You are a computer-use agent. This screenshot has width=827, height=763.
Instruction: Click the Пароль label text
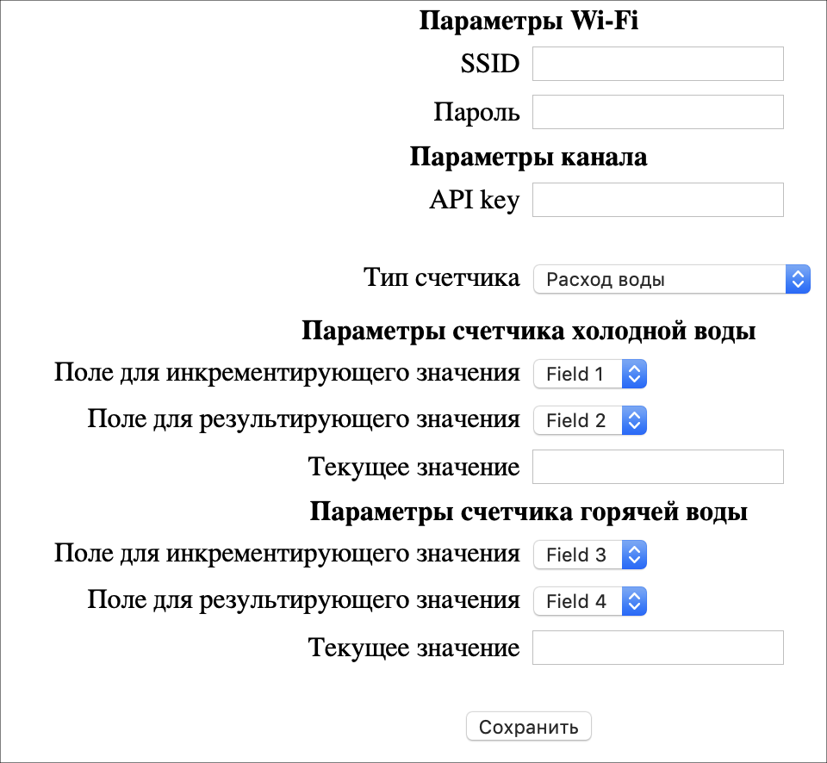click(x=476, y=112)
